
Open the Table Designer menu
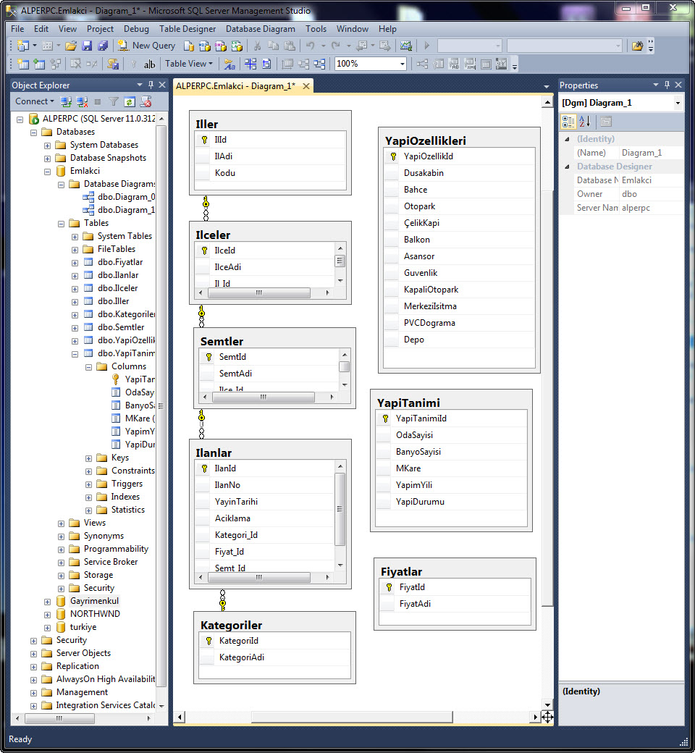point(188,29)
